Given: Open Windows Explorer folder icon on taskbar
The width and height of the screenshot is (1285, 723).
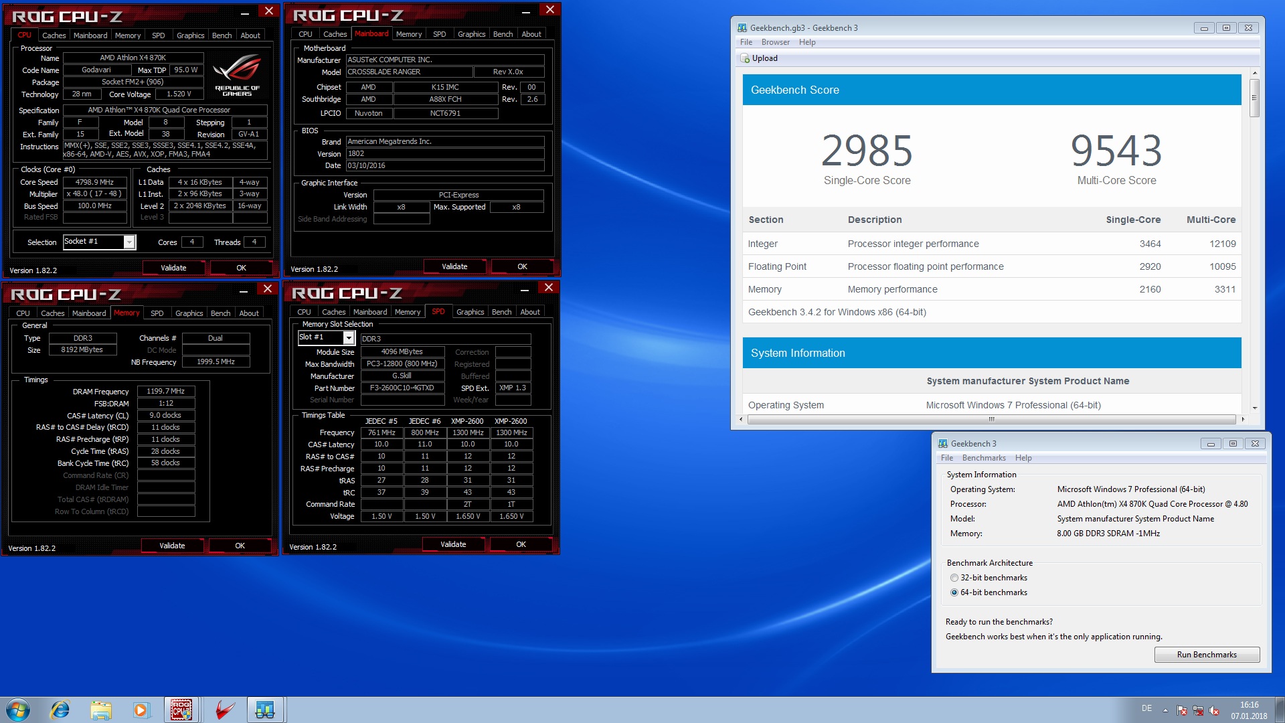Looking at the screenshot, I should (x=100, y=710).
